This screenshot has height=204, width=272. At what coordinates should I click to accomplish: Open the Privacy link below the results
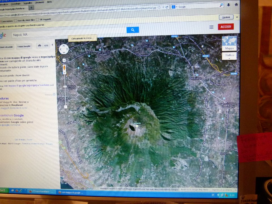tap(49, 144)
